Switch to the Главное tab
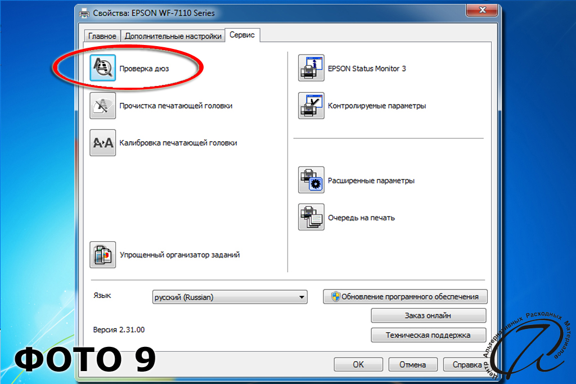Screen dimensions: 576x384 [x=102, y=36]
